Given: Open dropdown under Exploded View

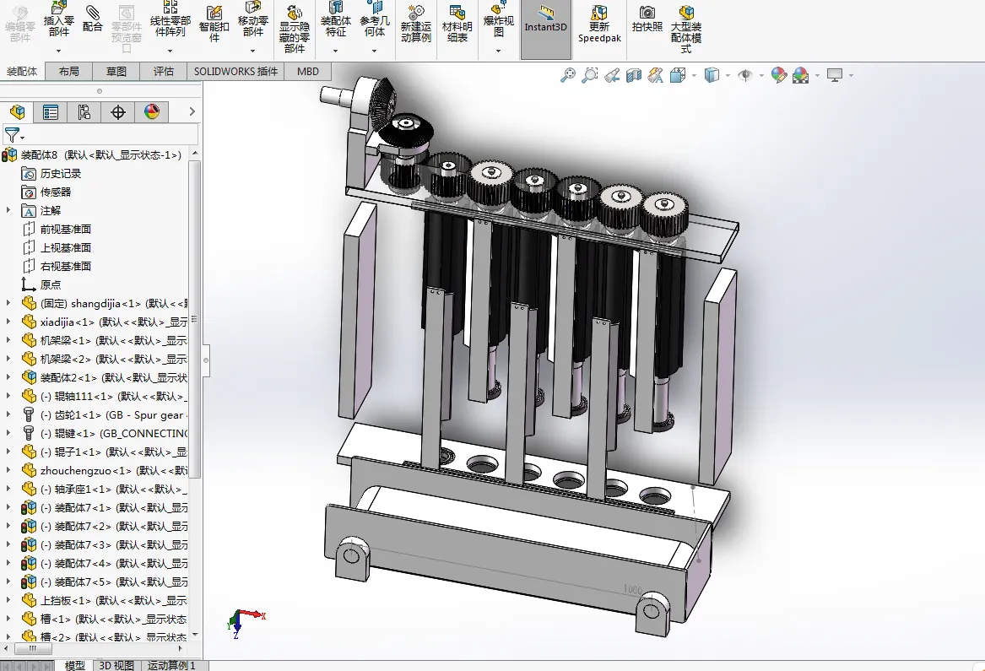Looking at the screenshot, I should (x=498, y=51).
